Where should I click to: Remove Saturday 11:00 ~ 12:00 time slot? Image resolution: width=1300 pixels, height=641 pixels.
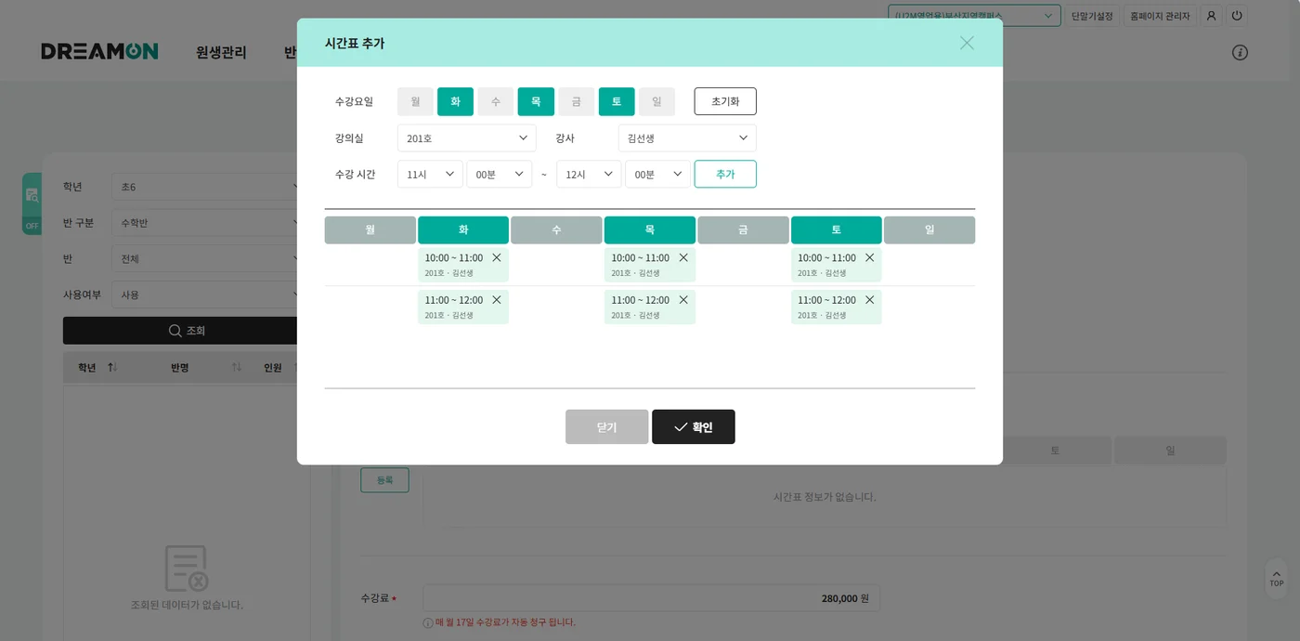point(870,299)
